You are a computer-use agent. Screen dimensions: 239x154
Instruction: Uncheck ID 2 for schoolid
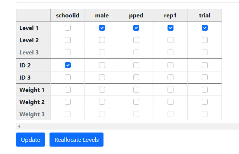click(68, 65)
